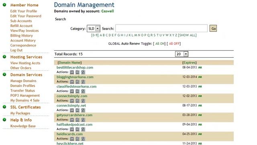Open the Help & Info menu section
The width and height of the screenshot is (257, 145).
[21, 120]
